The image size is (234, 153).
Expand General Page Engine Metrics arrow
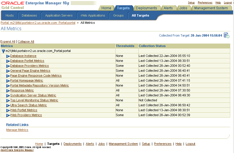click(8, 71)
